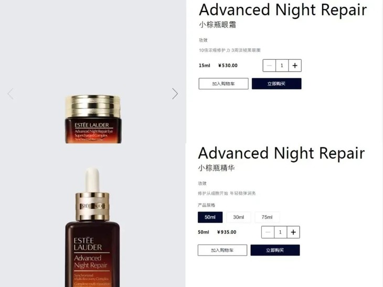The height and width of the screenshot is (287, 383).
Task: Open the eye cream jar product image
Action: click(93, 119)
